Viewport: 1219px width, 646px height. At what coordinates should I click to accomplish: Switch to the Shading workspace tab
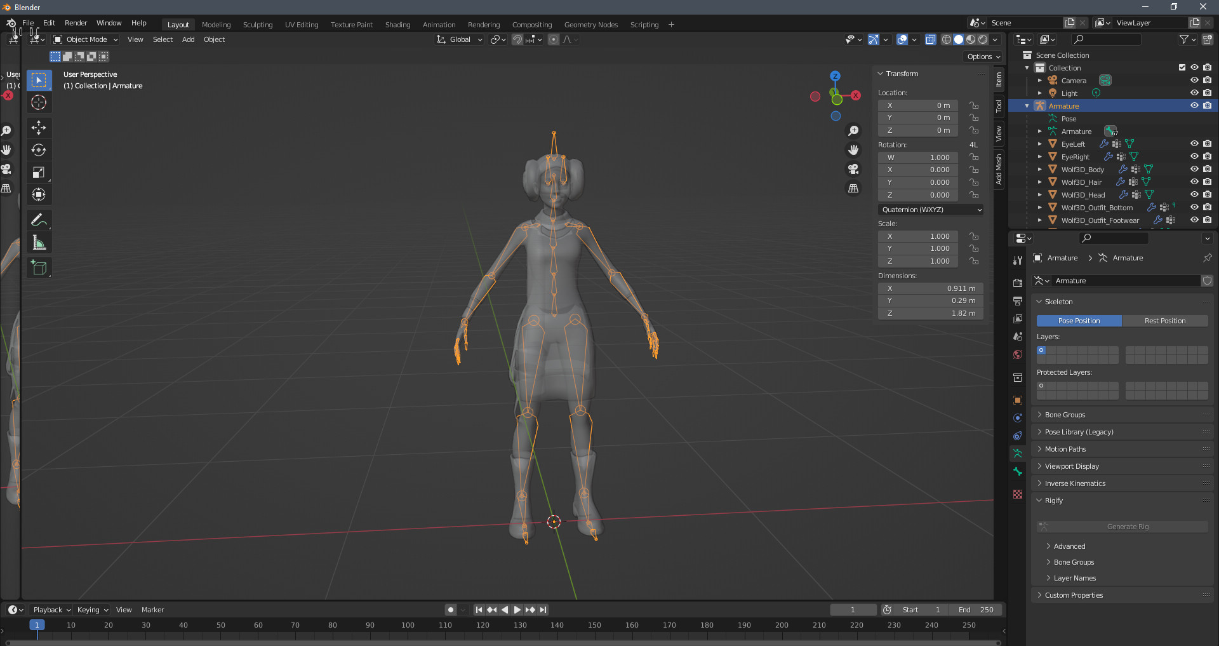point(397,24)
